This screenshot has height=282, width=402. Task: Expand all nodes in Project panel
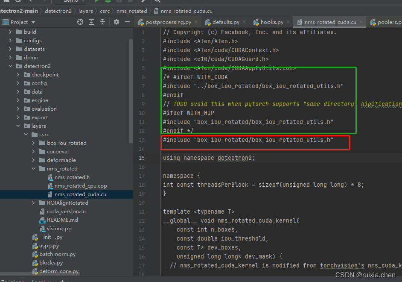pos(91,22)
